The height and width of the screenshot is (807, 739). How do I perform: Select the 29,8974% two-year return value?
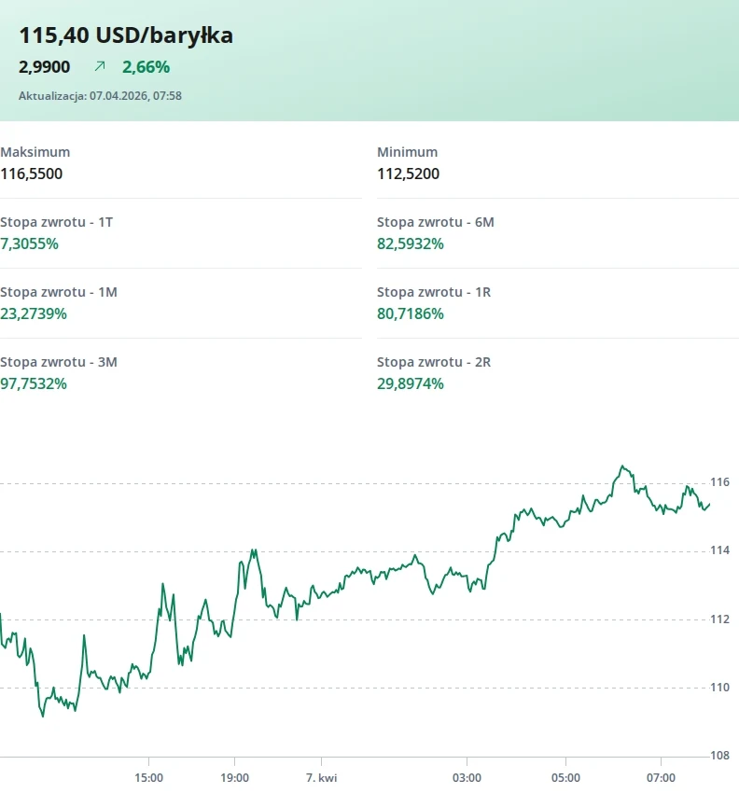(411, 383)
